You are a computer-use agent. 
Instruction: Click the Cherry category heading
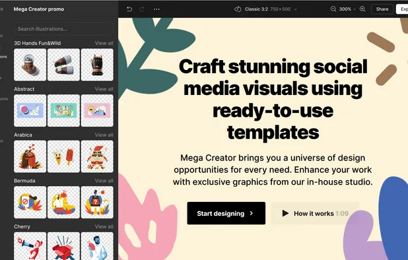pyautogui.click(x=22, y=226)
